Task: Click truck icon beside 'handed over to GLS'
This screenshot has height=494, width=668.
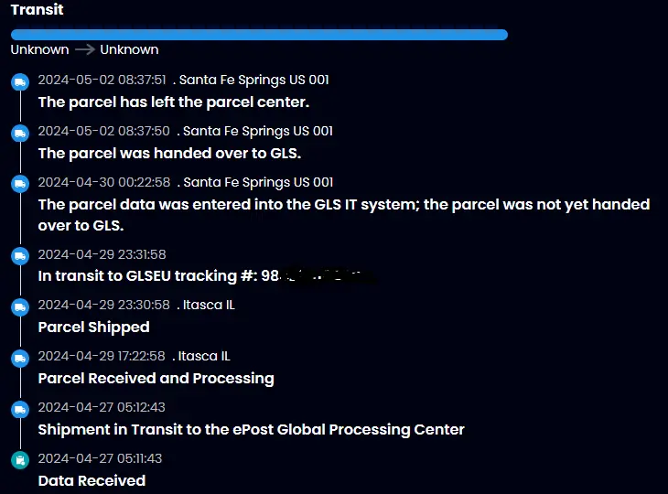Action: click(20, 134)
